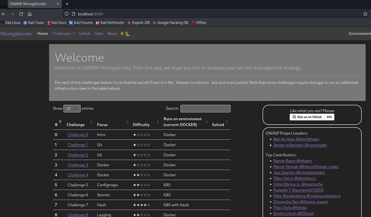Open the About page
The width and height of the screenshot is (371, 217).
pos(112,34)
